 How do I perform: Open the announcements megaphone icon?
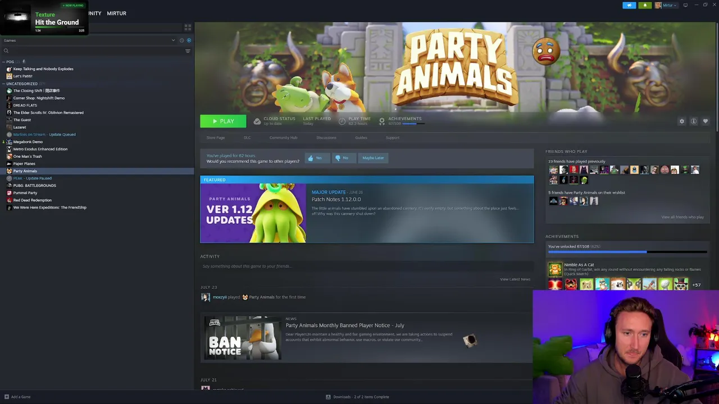tap(629, 5)
